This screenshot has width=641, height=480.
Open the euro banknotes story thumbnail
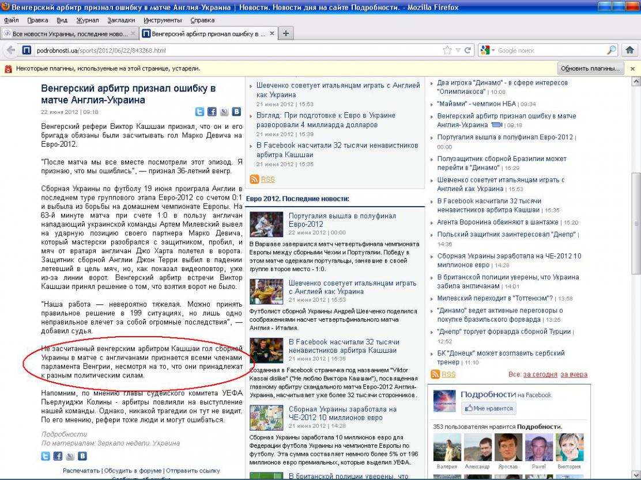click(266, 417)
